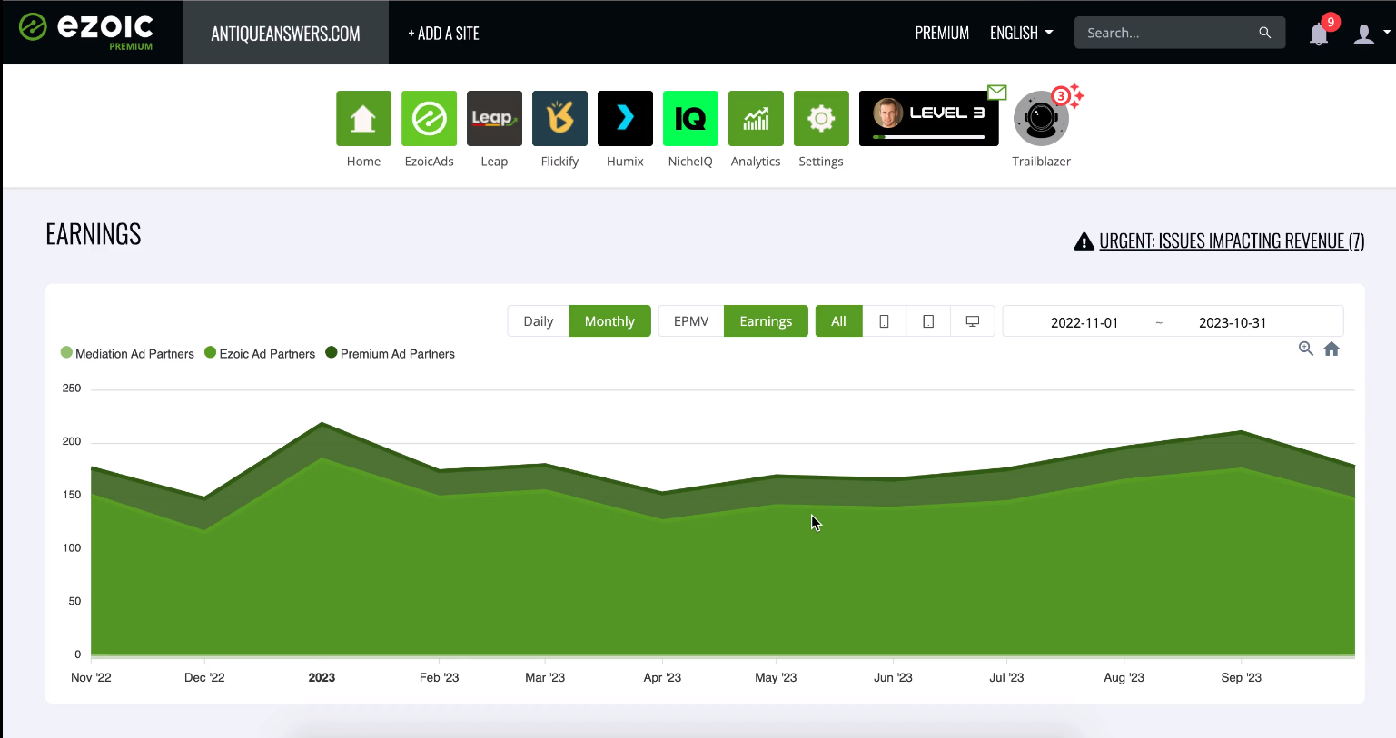Open the Trailblazer astronaut icon
This screenshot has width=1396, height=738.
[1041, 119]
